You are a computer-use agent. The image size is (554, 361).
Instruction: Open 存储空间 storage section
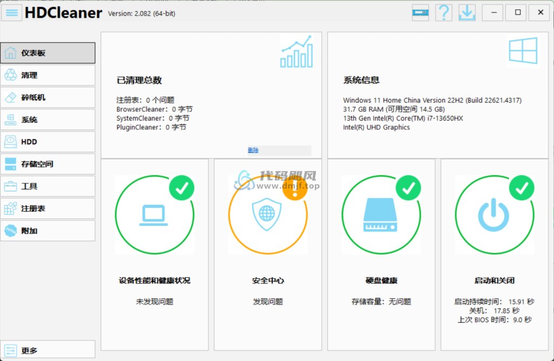coord(48,164)
